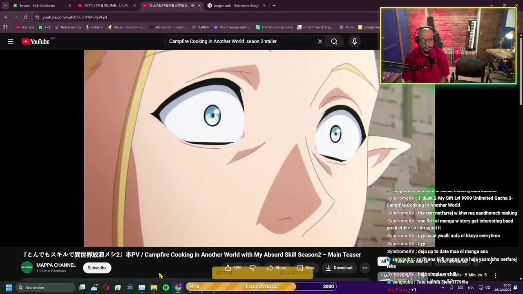This screenshot has width=523, height=294.
Task: Open the Drive bookmark
Action: tap(346, 27)
